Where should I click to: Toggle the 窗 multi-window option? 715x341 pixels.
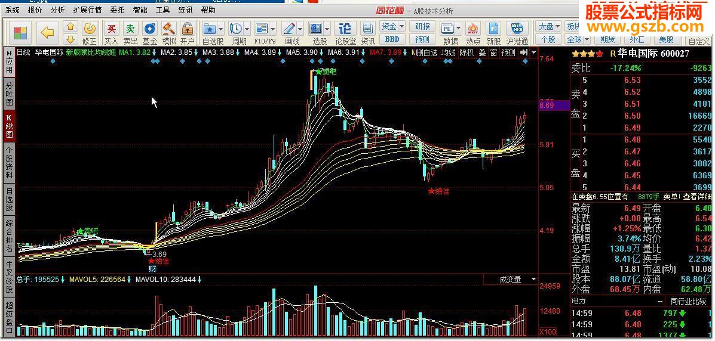pos(493,52)
